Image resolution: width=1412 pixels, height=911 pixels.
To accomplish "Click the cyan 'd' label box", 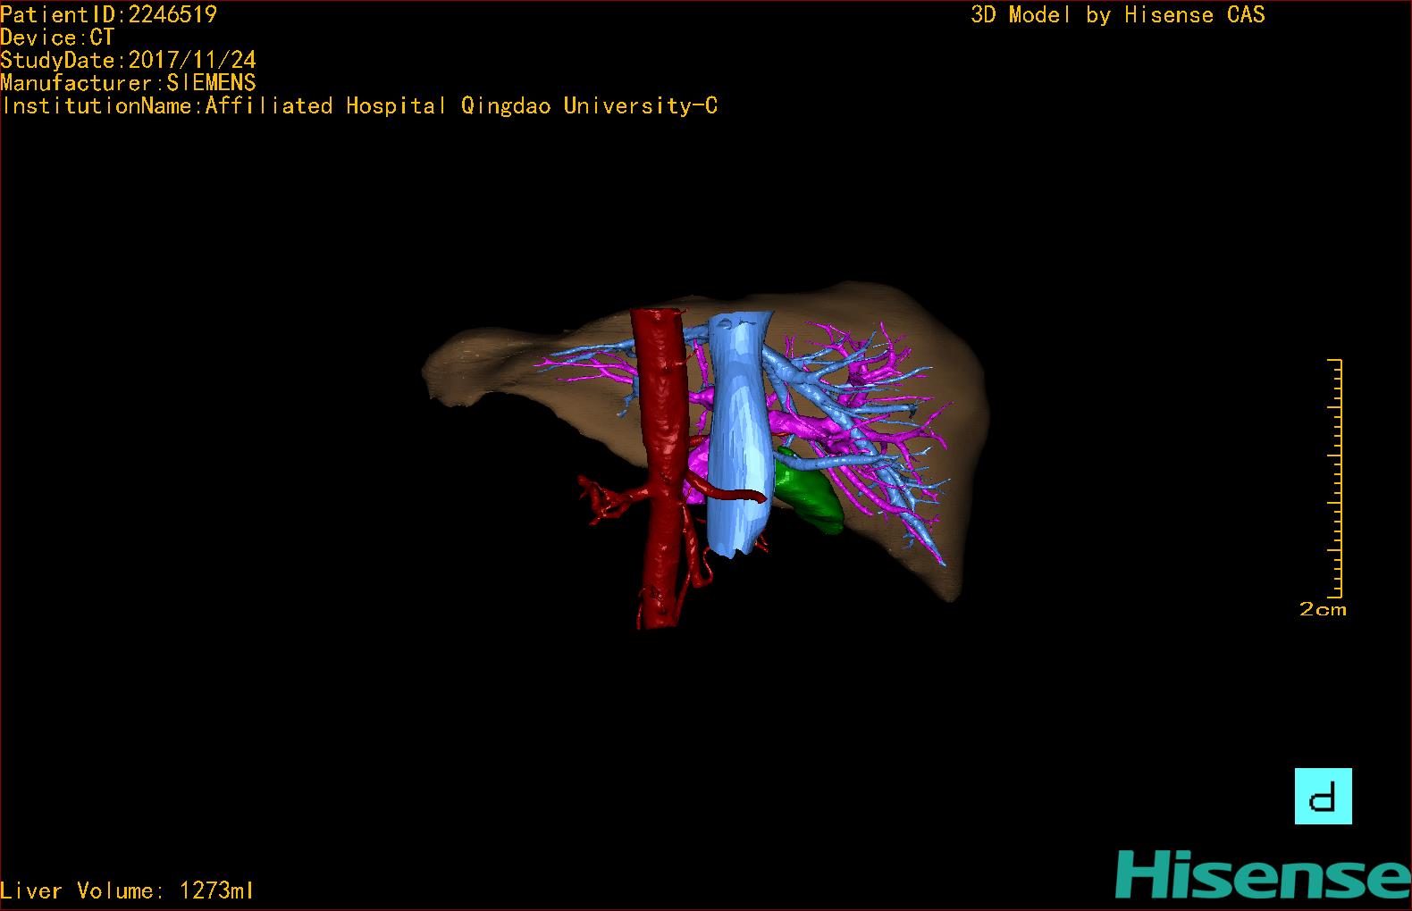I will (x=1323, y=796).
